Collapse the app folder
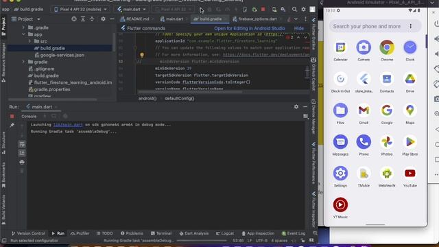Viewport: 439px width, 247px height. pos(23,34)
